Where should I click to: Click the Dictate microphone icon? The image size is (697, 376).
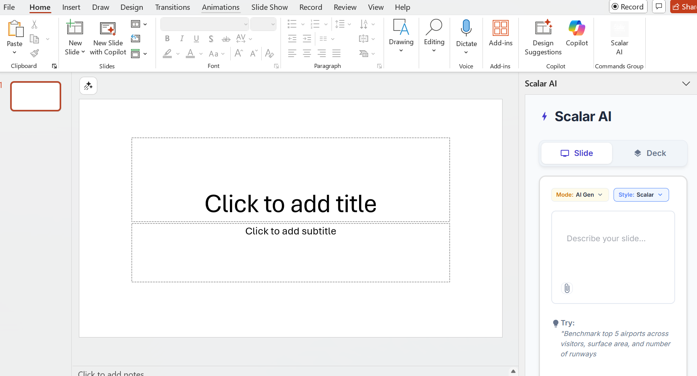click(x=466, y=28)
